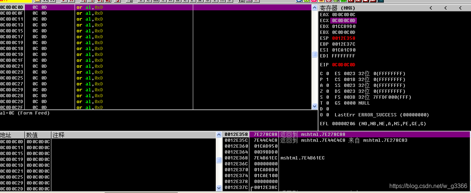
Task: Select disassembly row at address 0C0D0C0F
Action: 156,13
